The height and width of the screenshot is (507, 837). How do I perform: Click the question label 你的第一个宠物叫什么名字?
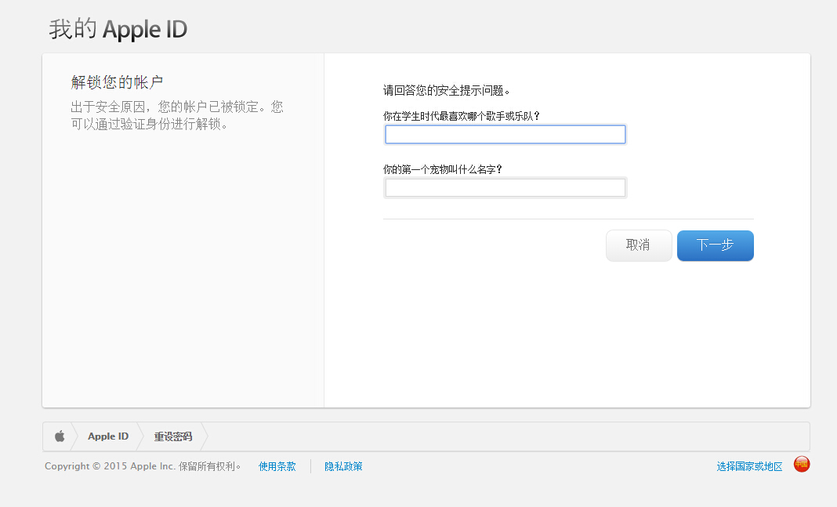443,169
